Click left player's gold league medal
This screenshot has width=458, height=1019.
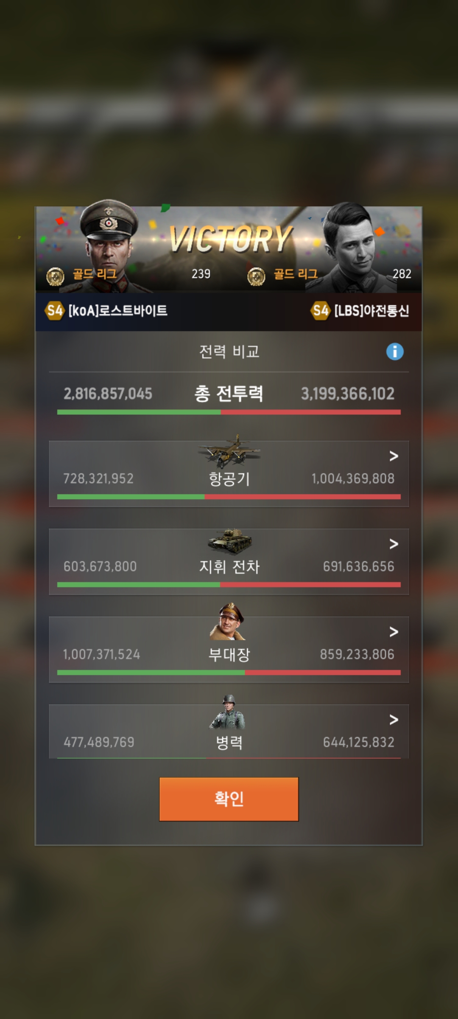click(x=55, y=276)
